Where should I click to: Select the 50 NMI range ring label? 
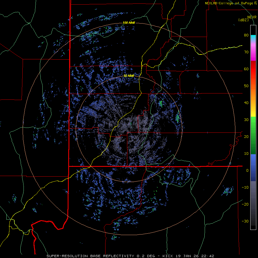click(x=129, y=76)
